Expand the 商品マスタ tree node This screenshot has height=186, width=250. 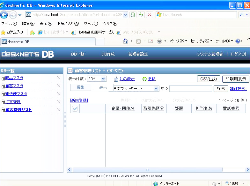[3, 78]
